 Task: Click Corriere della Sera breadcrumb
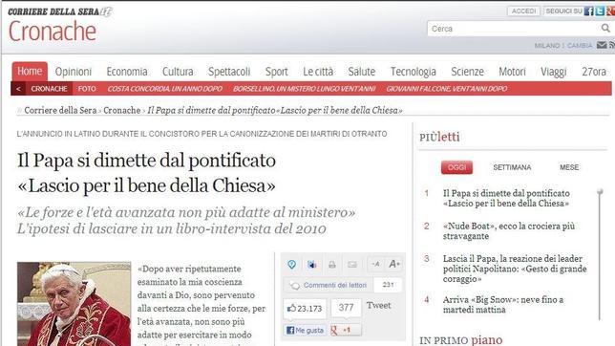[x=60, y=110]
